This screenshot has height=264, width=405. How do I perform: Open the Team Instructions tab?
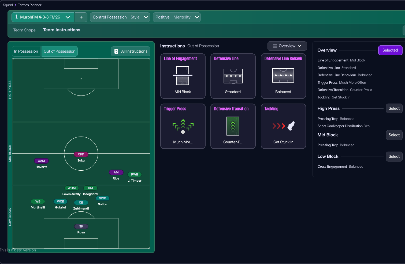coord(62,30)
